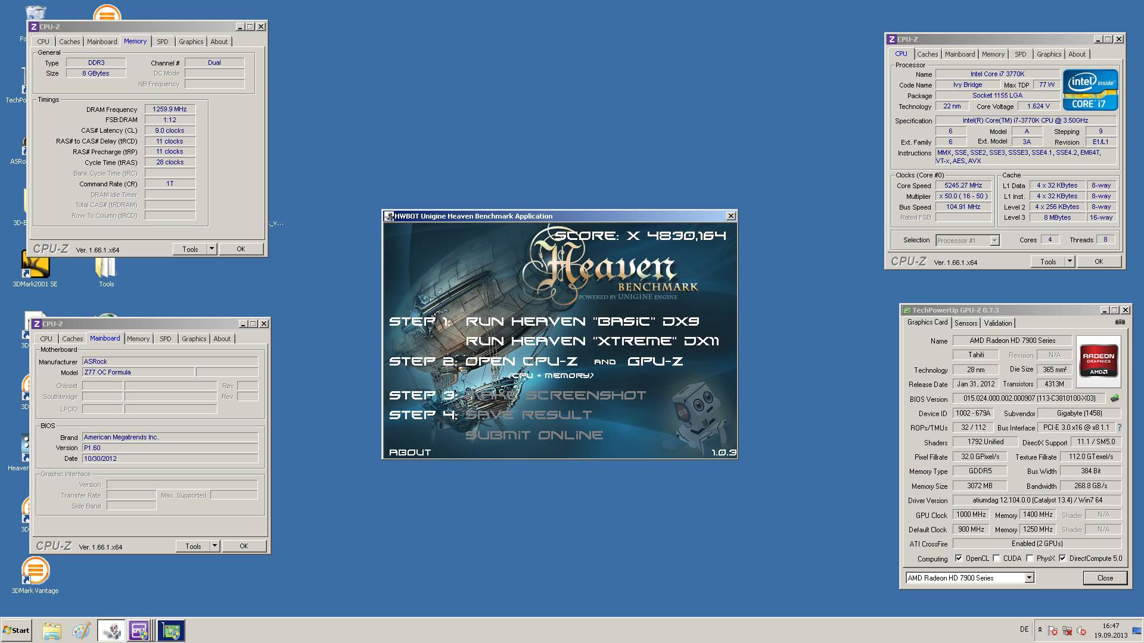
Task: Toggle the OpenCL checkbox in GPU-Z
Action: (x=958, y=558)
